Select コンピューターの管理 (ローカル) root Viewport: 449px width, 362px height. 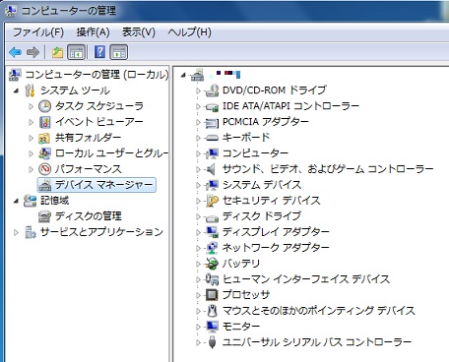pos(96,75)
